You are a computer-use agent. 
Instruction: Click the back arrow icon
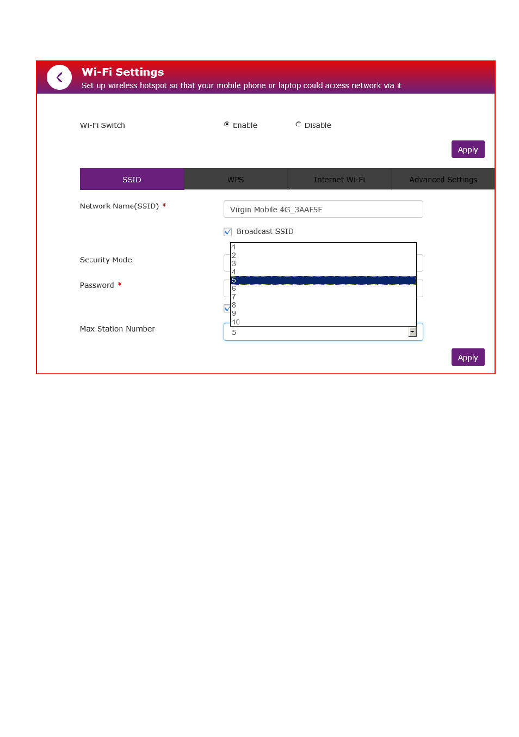coord(59,78)
